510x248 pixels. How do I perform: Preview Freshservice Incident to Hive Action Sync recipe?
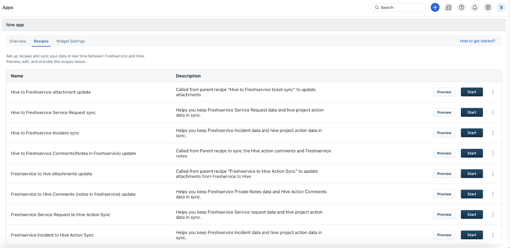(444, 235)
